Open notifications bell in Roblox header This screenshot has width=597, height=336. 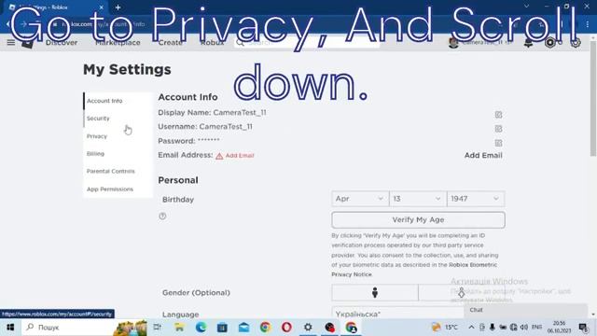click(x=528, y=43)
